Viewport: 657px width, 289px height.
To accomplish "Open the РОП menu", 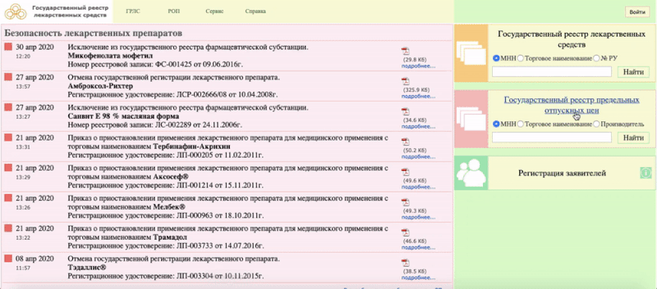I will tap(173, 11).
